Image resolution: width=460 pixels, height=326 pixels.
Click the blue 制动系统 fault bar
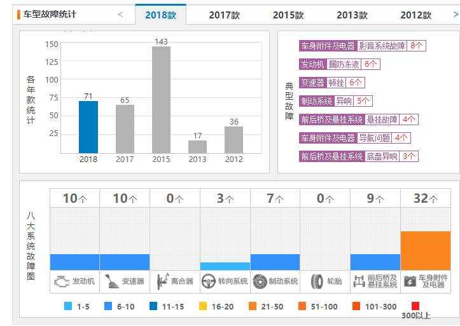tap(275, 262)
